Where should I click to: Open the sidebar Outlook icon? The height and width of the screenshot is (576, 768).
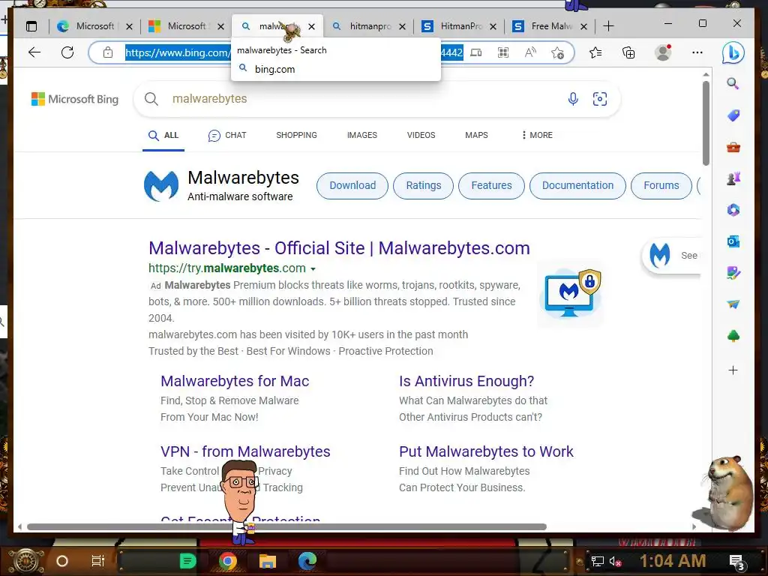[x=733, y=241]
